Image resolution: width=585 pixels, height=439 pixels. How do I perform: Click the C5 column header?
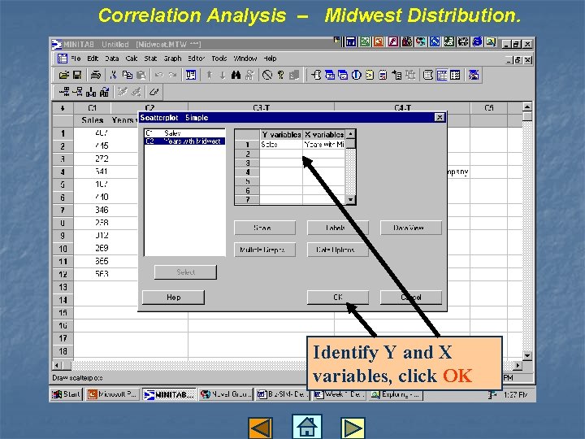pyautogui.click(x=489, y=108)
